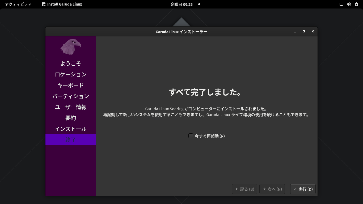Select the キーボード step in sidebar
The height and width of the screenshot is (204, 363).
tap(71, 85)
